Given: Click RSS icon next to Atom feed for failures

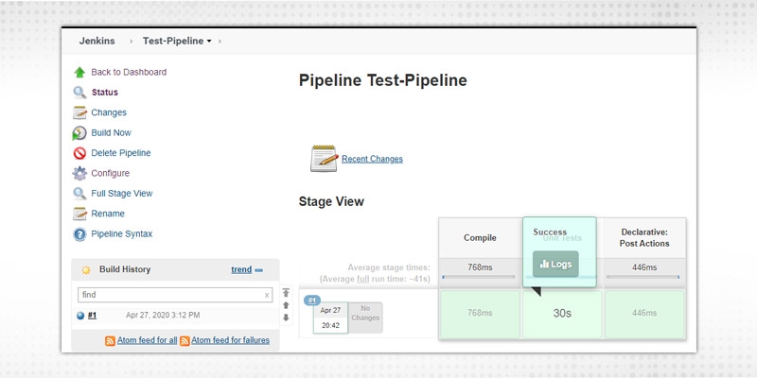Looking at the screenshot, I should [x=185, y=341].
